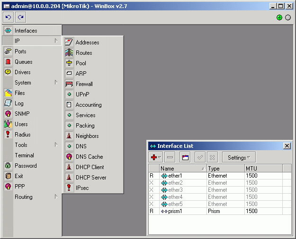
Task: Open the Terminal menu item
Action: coord(32,155)
